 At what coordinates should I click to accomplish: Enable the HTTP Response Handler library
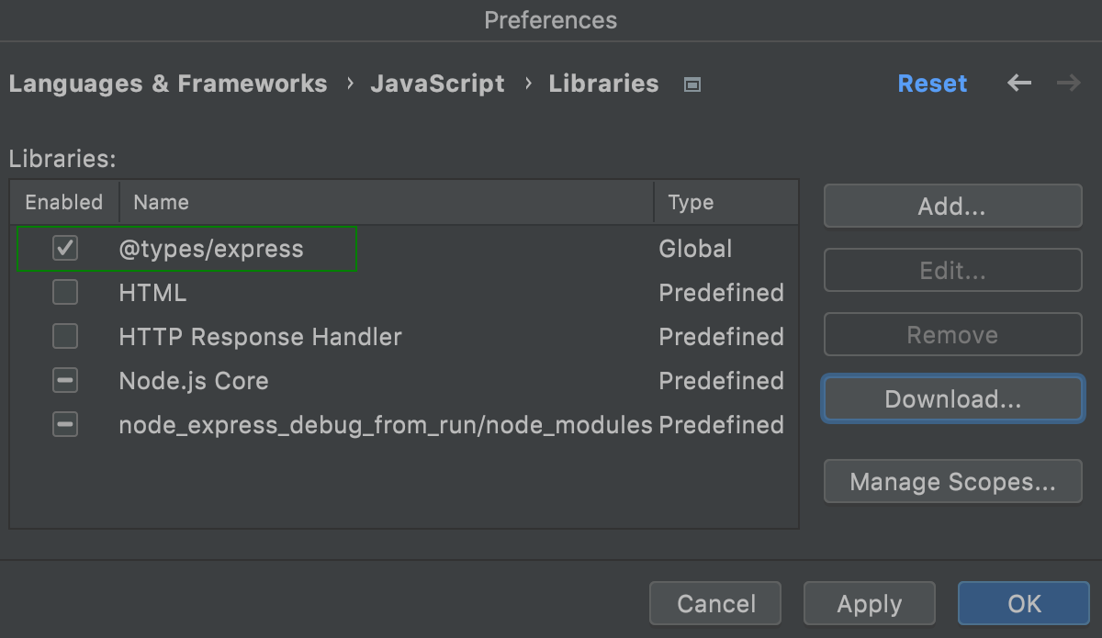pos(64,336)
